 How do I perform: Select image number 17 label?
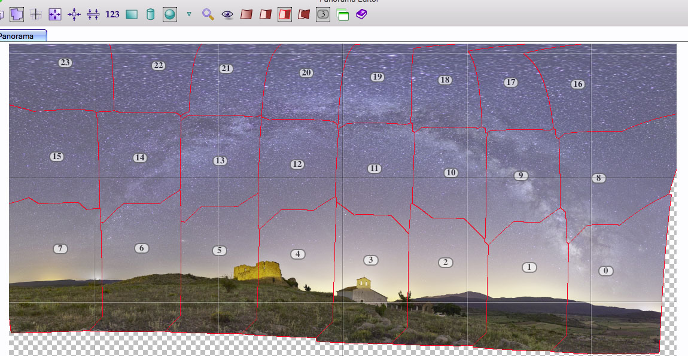coord(510,82)
